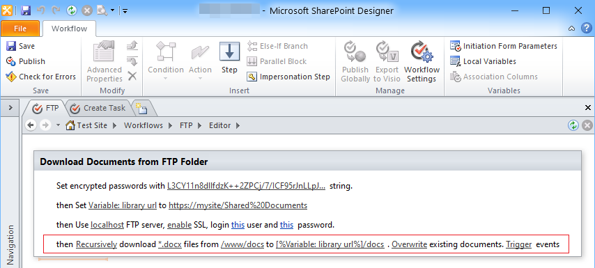Click the encrypted password string link
595x268 pixels.
[x=246, y=186]
